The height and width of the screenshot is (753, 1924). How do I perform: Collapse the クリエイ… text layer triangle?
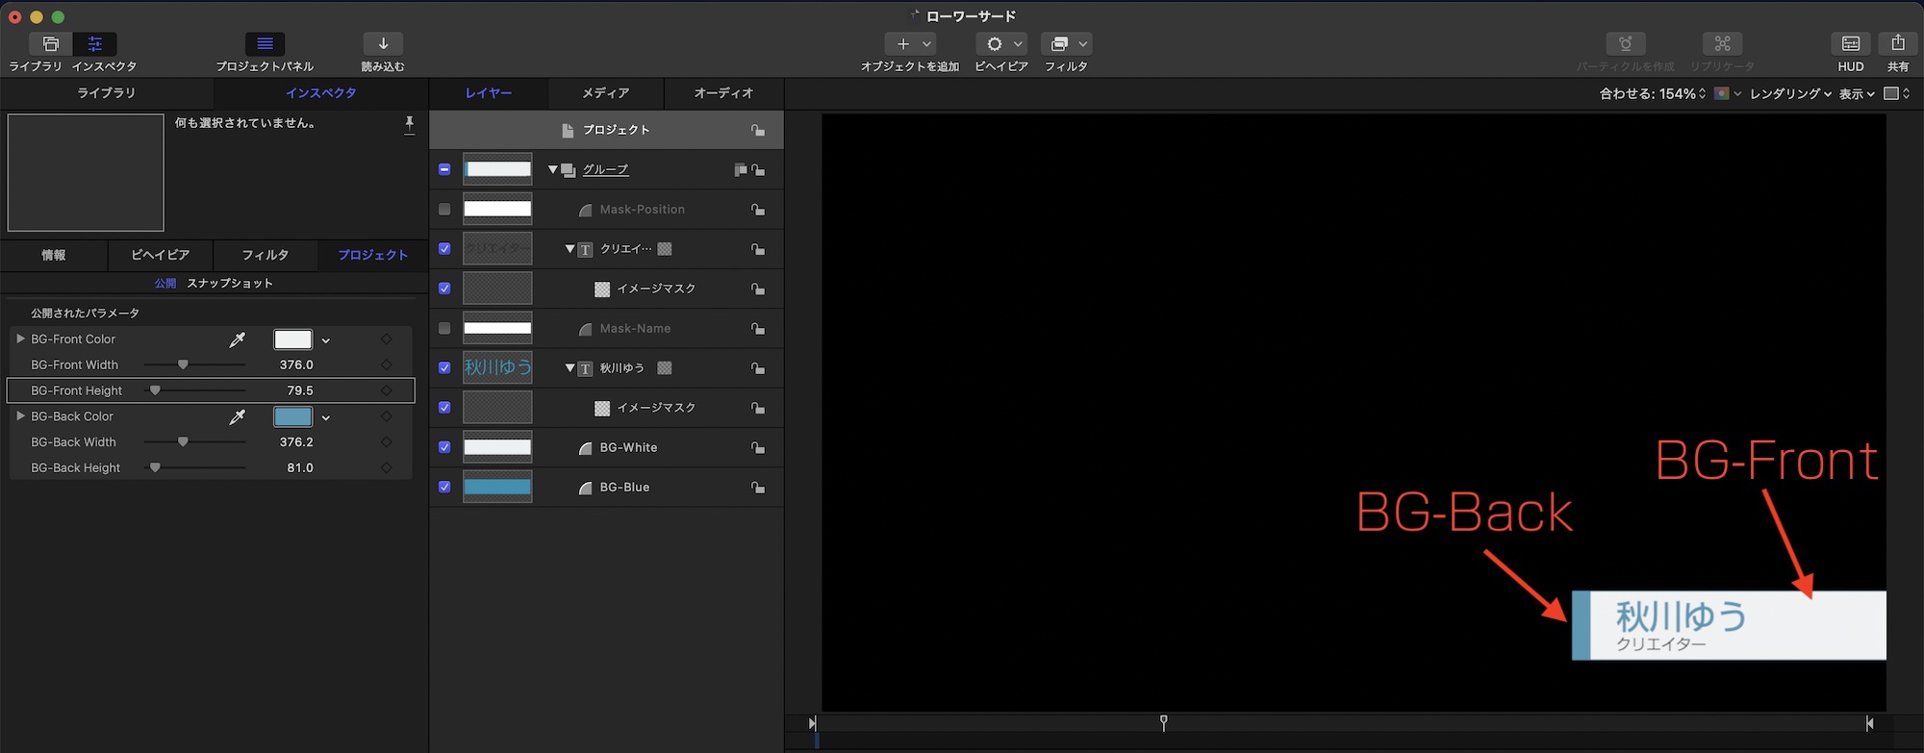[x=570, y=248]
